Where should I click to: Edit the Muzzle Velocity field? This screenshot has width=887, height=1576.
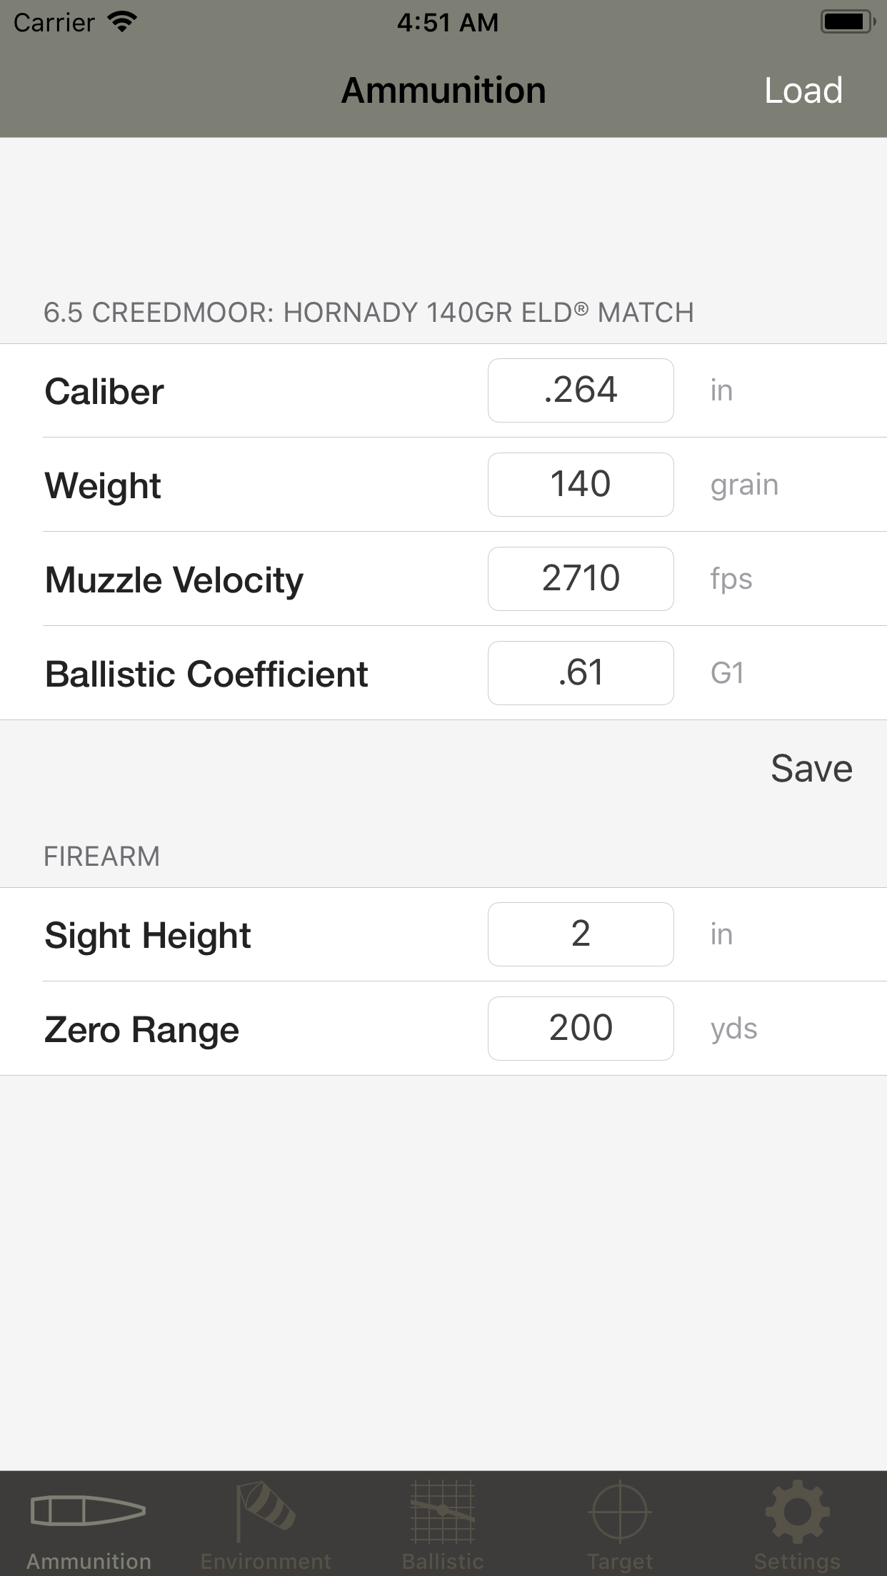[581, 579]
